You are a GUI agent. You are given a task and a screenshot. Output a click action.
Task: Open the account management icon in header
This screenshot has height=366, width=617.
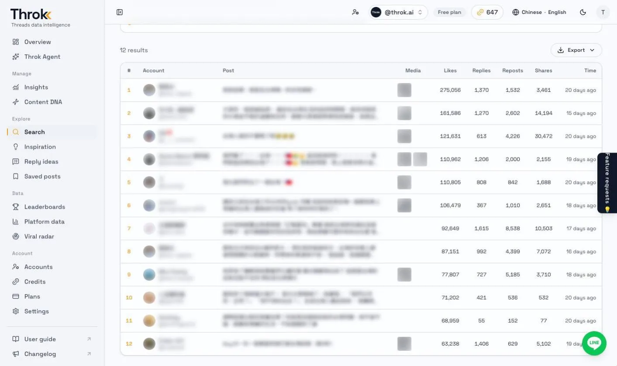[x=355, y=12]
